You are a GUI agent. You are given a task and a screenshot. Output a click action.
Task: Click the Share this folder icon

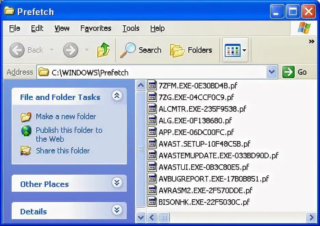[26, 151]
